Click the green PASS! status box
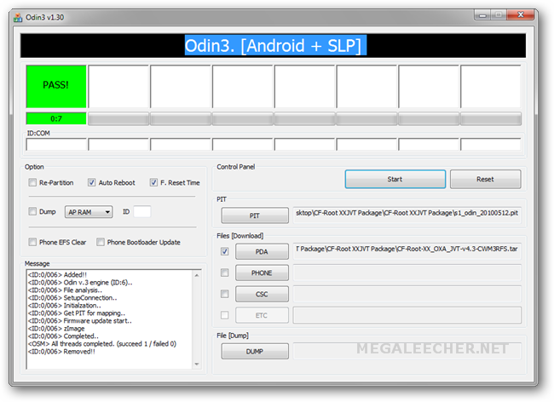Image resolution: width=554 pixels, height=402 pixels. point(56,86)
